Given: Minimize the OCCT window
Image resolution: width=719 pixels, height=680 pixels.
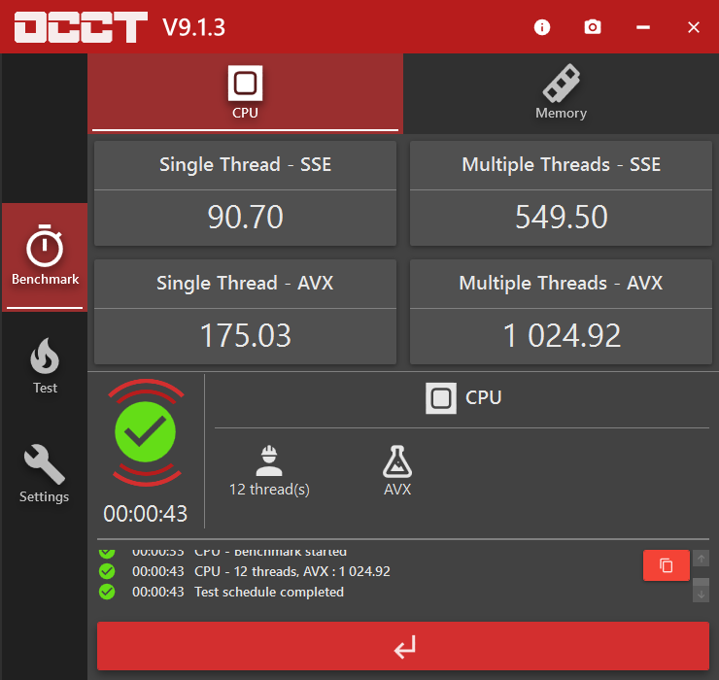Looking at the screenshot, I should tap(643, 27).
